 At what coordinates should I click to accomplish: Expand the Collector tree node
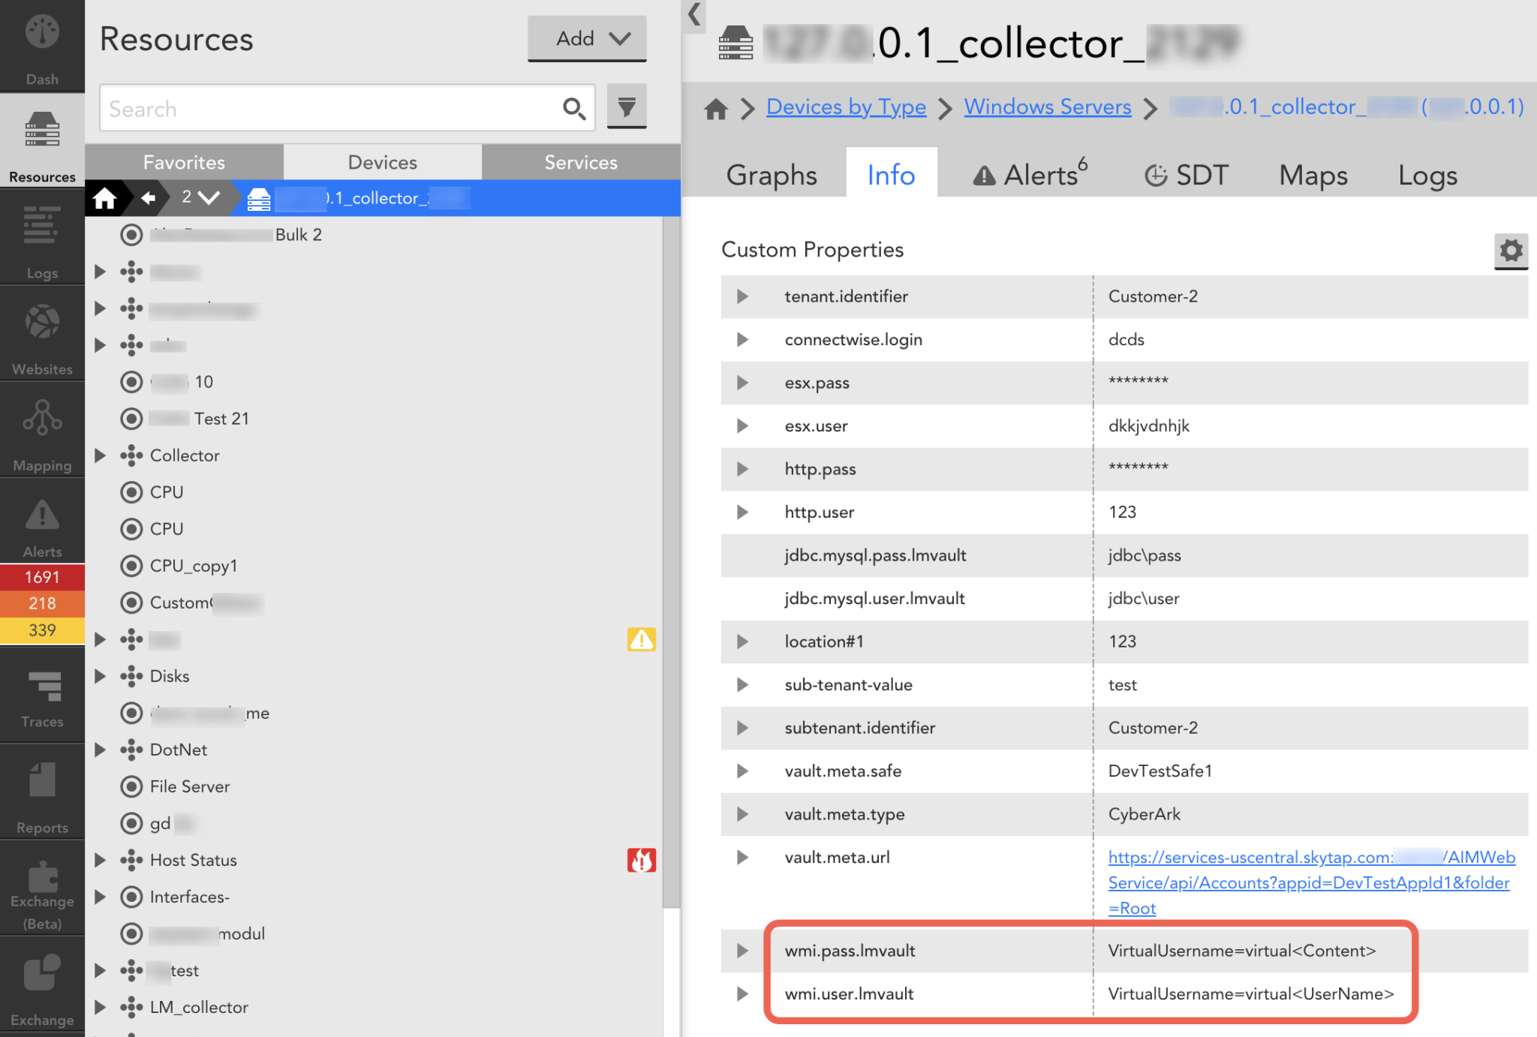[x=100, y=455]
